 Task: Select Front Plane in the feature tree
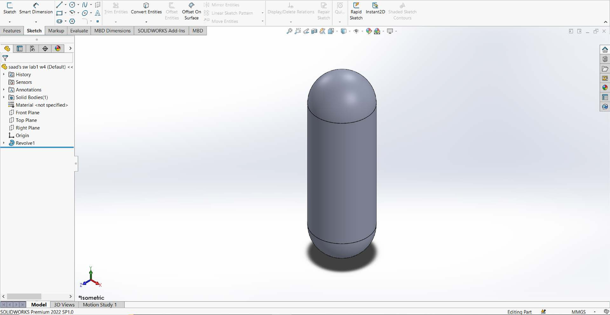[x=27, y=113]
